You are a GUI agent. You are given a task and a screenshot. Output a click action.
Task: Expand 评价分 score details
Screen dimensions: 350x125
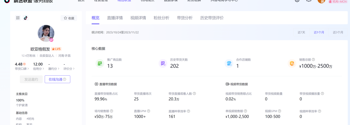pos(69,69)
